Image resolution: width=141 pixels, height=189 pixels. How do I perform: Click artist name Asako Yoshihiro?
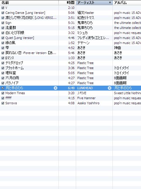tap(88, 103)
